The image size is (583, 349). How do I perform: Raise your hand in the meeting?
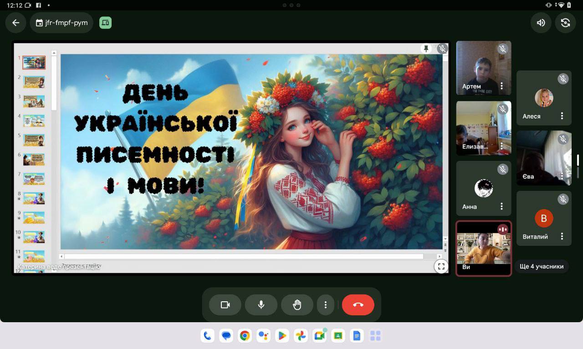click(297, 305)
